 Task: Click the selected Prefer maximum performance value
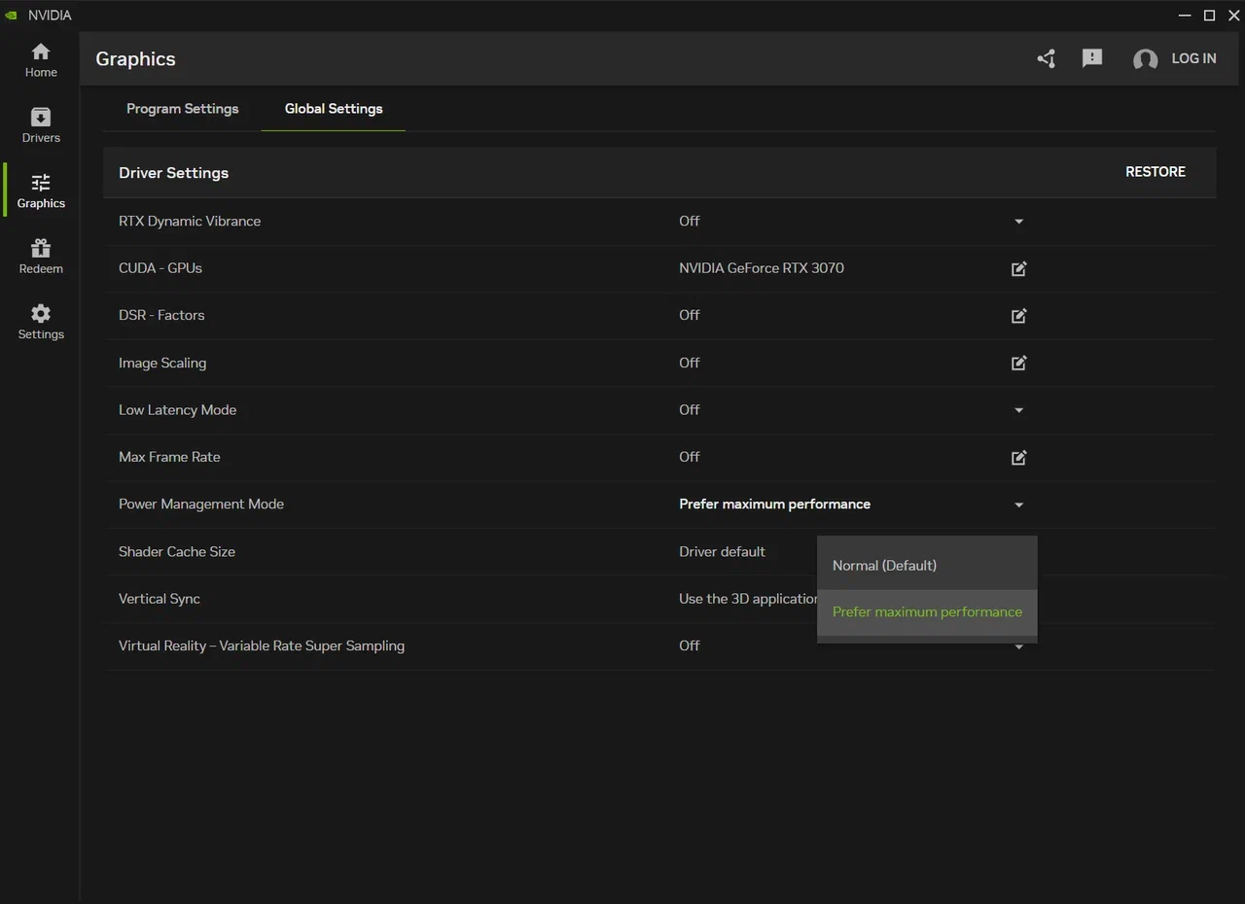(774, 504)
